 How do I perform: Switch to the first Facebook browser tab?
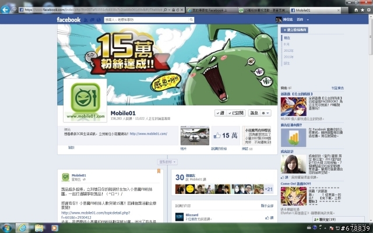(x=212, y=10)
